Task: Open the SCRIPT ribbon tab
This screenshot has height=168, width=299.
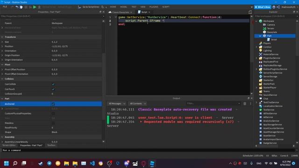Action: point(166,7)
